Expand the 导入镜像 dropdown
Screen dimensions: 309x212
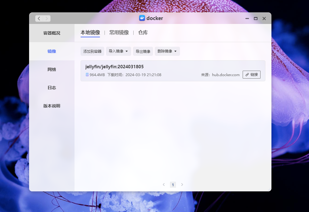(x=118, y=51)
